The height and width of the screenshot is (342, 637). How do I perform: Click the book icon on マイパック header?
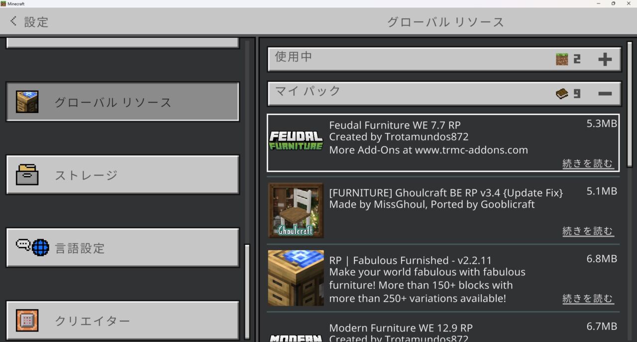563,92
